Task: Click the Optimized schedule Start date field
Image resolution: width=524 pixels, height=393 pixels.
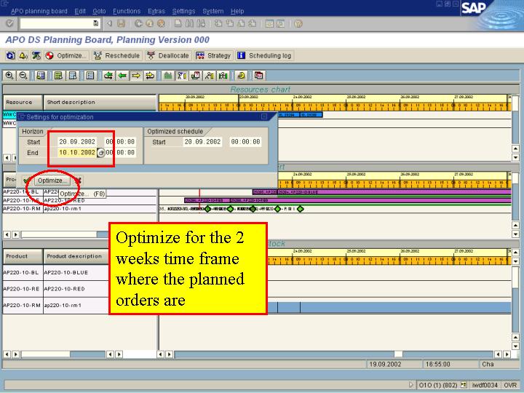Action: tap(202, 142)
